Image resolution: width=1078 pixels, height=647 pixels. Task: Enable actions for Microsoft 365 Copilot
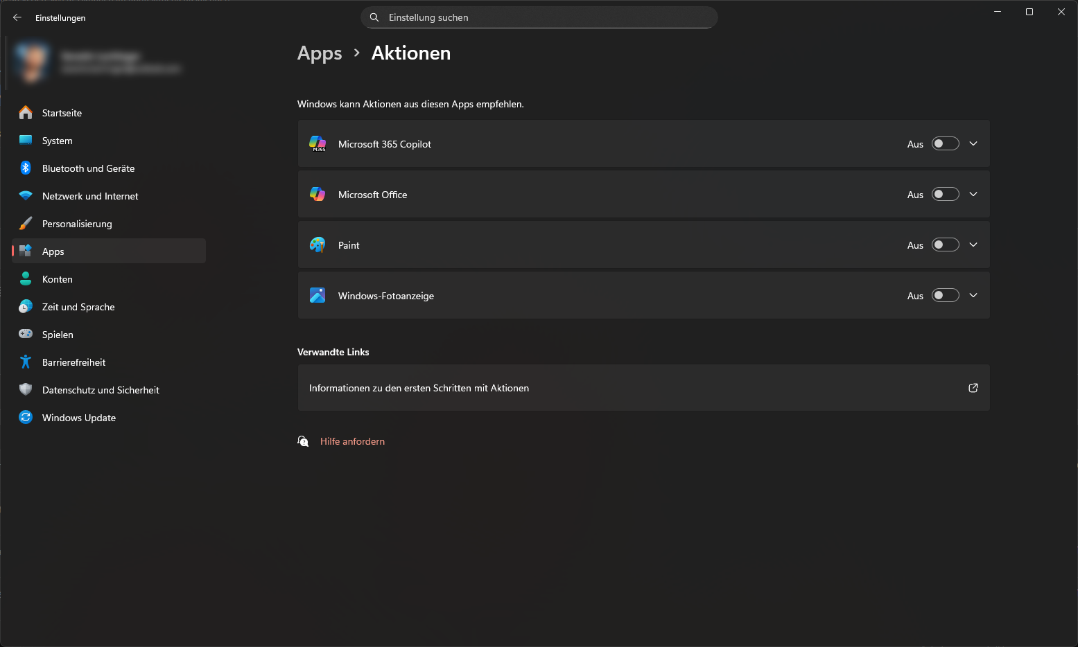click(945, 144)
